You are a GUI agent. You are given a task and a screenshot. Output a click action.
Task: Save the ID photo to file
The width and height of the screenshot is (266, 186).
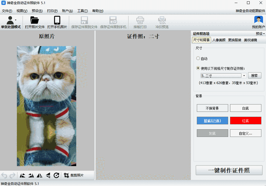pos(84,22)
